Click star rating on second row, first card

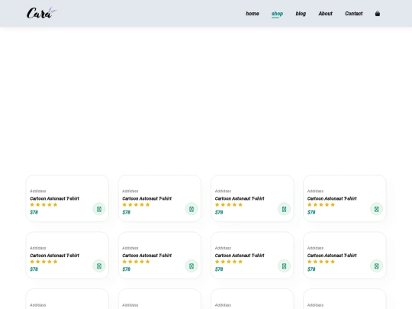click(43, 262)
